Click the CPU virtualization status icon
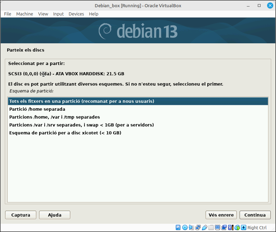 (x=230, y=228)
